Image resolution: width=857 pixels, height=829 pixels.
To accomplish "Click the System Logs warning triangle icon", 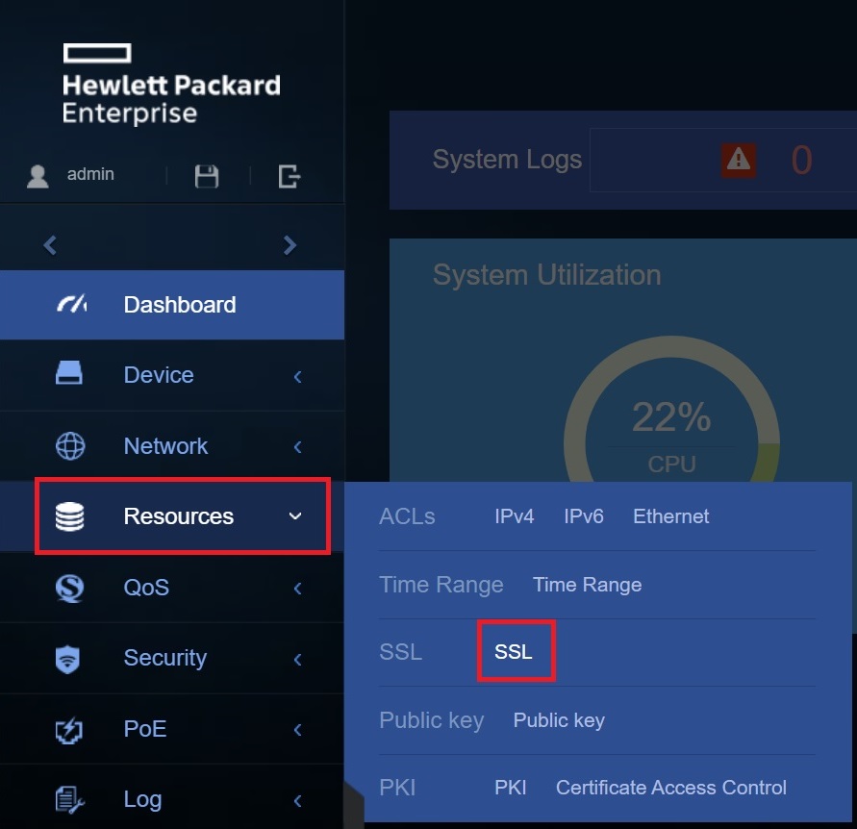I will point(739,161).
